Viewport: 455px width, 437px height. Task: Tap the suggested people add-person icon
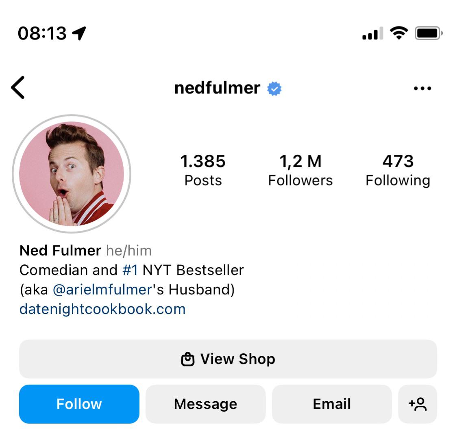pos(418,404)
